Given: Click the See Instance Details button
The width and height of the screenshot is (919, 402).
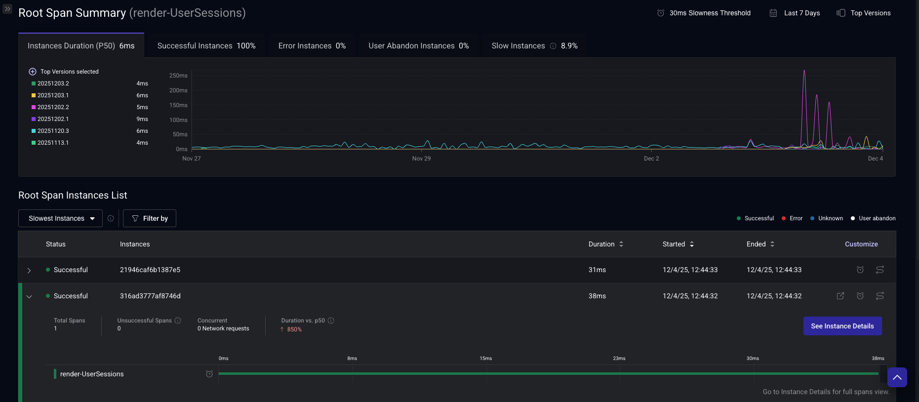Looking at the screenshot, I should [842, 326].
